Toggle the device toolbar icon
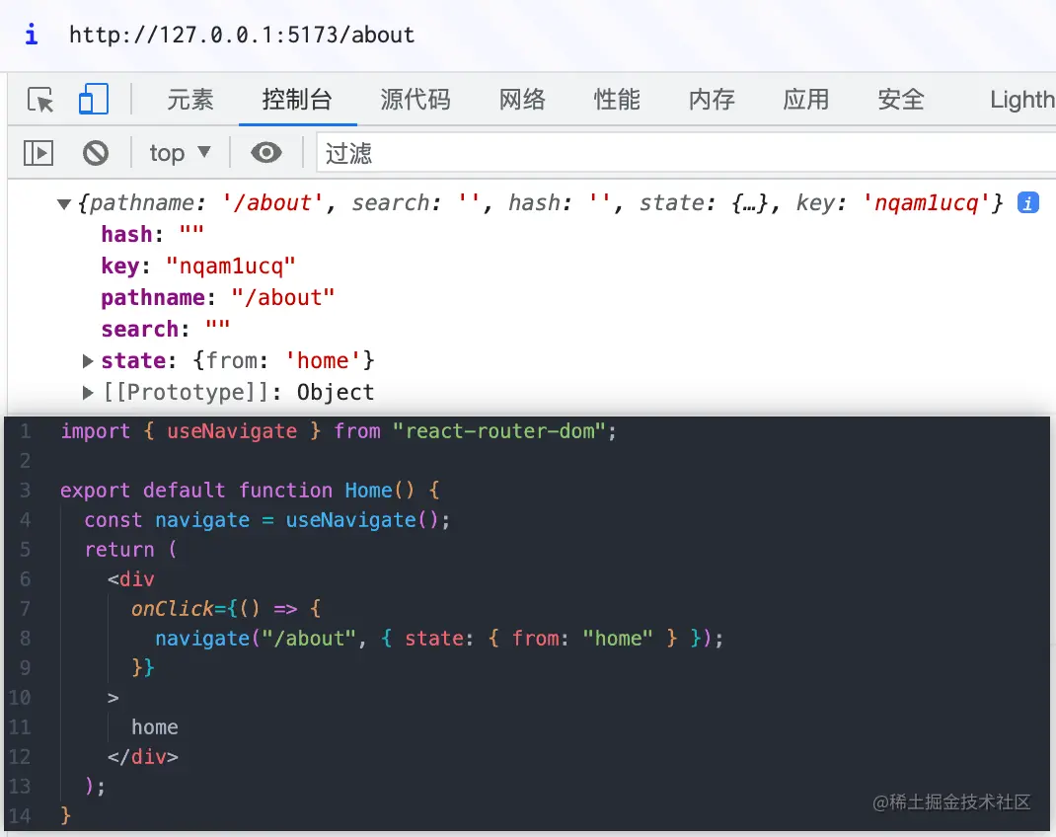1056x837 pixels. tap(94, 99)
